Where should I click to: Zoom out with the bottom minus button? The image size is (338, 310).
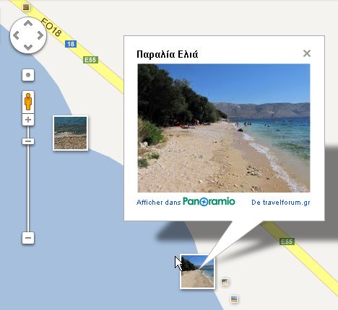[28, 238]
